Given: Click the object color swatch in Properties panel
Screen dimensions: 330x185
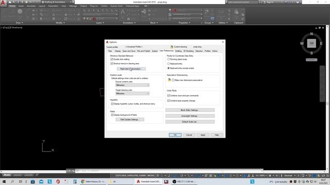Looking at the screenshot, I should coord(175,10).
